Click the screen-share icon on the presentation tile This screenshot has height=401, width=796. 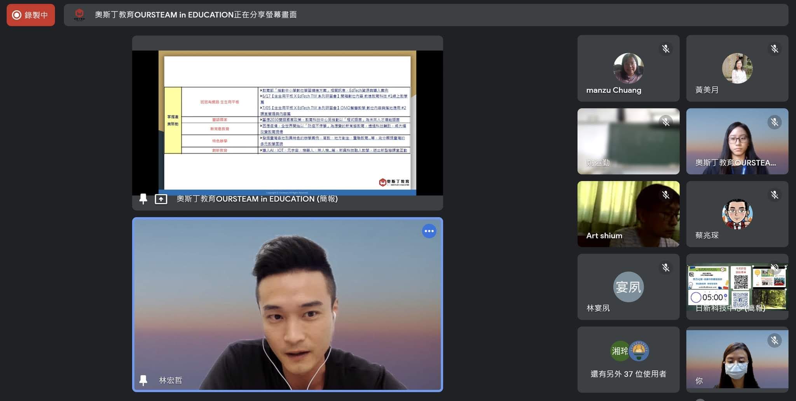161,199
